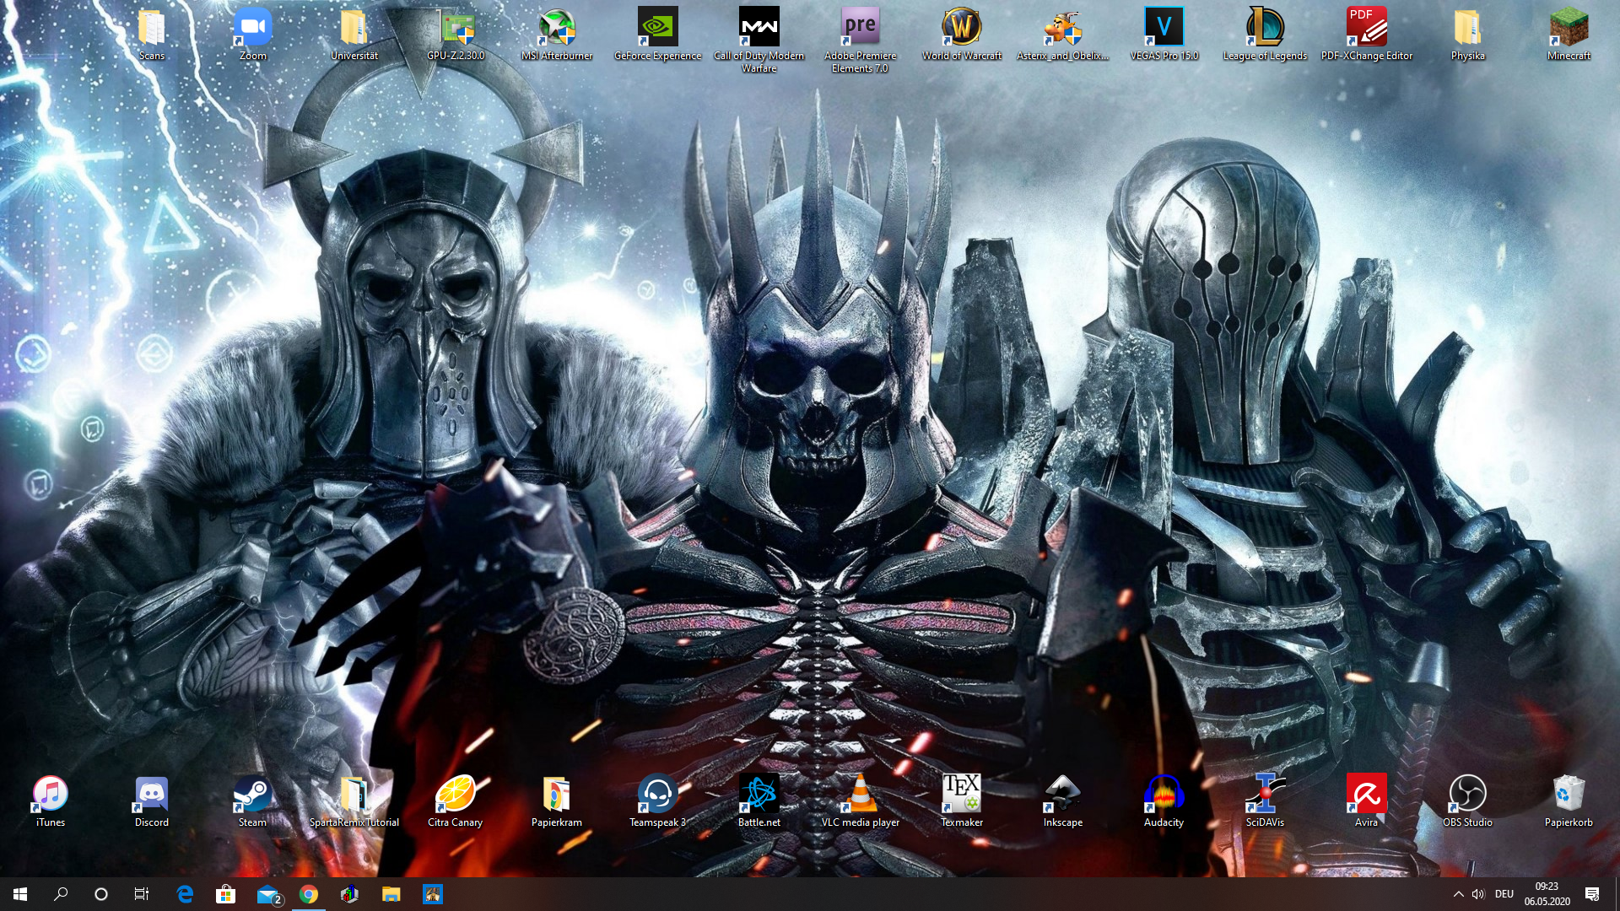
Task: Click the GeForce Experience icon
Action: pos(658,35)
